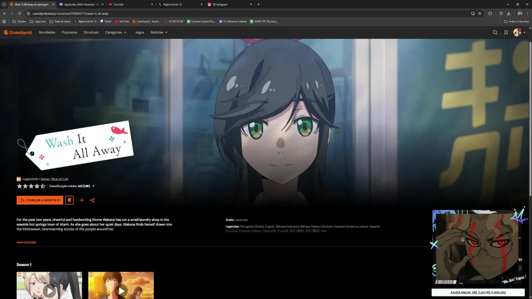Switch to Página Inicial / X tab
This screenshot has height=299, width=532.
pyautogui.click(x=181, y=4)
